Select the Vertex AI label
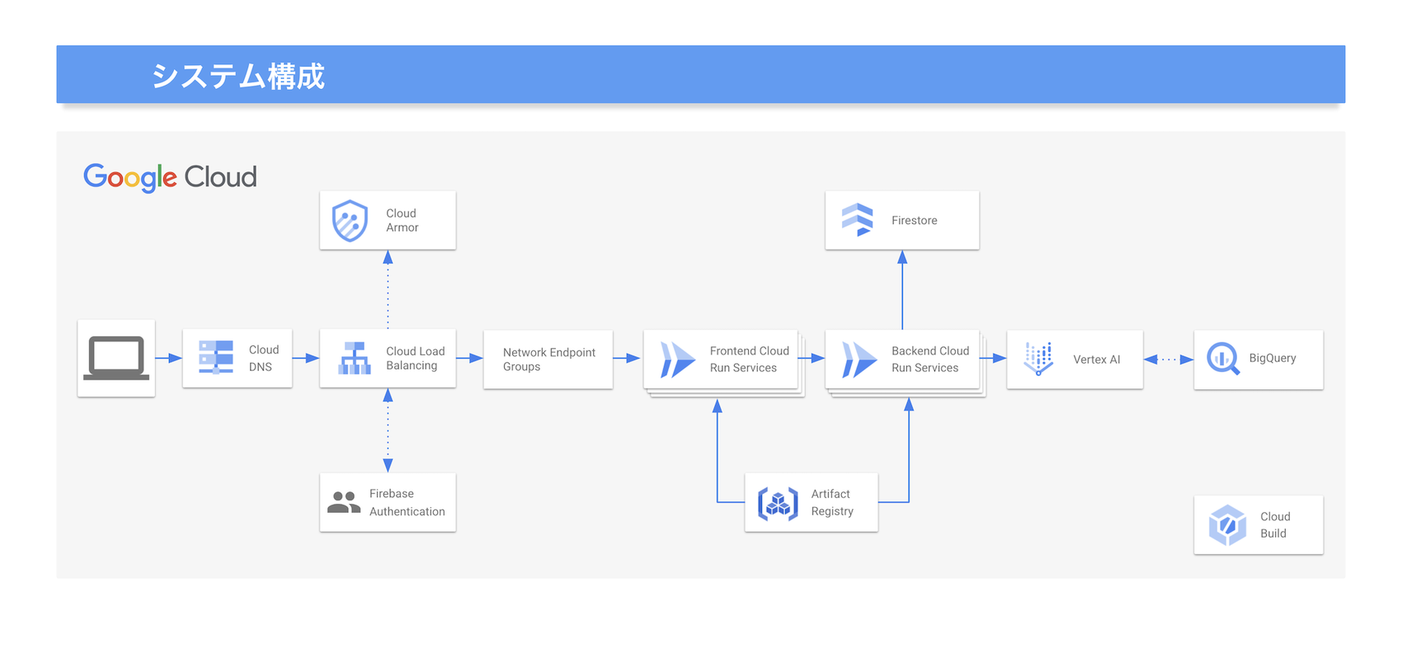The image size is (1402, 648). [x=1096, y=359]
